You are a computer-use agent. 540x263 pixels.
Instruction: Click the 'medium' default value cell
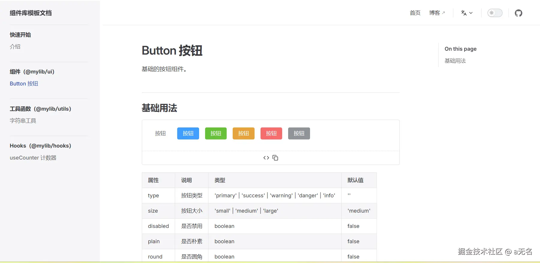[359, 211]
